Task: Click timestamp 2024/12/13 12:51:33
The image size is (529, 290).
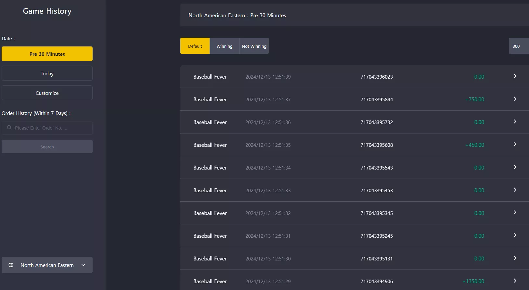Action: pyautogui.click(x=268, y=190)
